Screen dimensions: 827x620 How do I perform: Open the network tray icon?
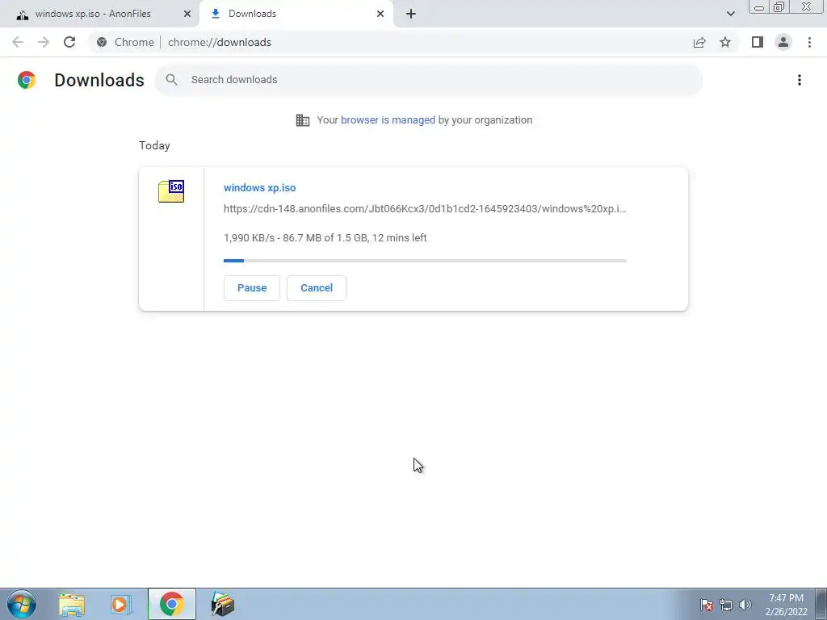click(x=726, y=605)
